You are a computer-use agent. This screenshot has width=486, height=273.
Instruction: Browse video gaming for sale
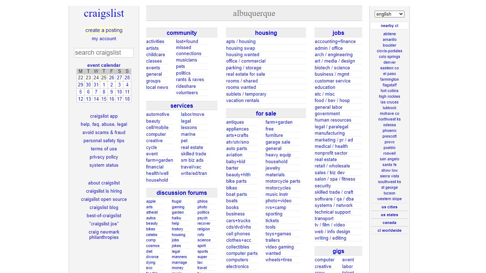280,247
